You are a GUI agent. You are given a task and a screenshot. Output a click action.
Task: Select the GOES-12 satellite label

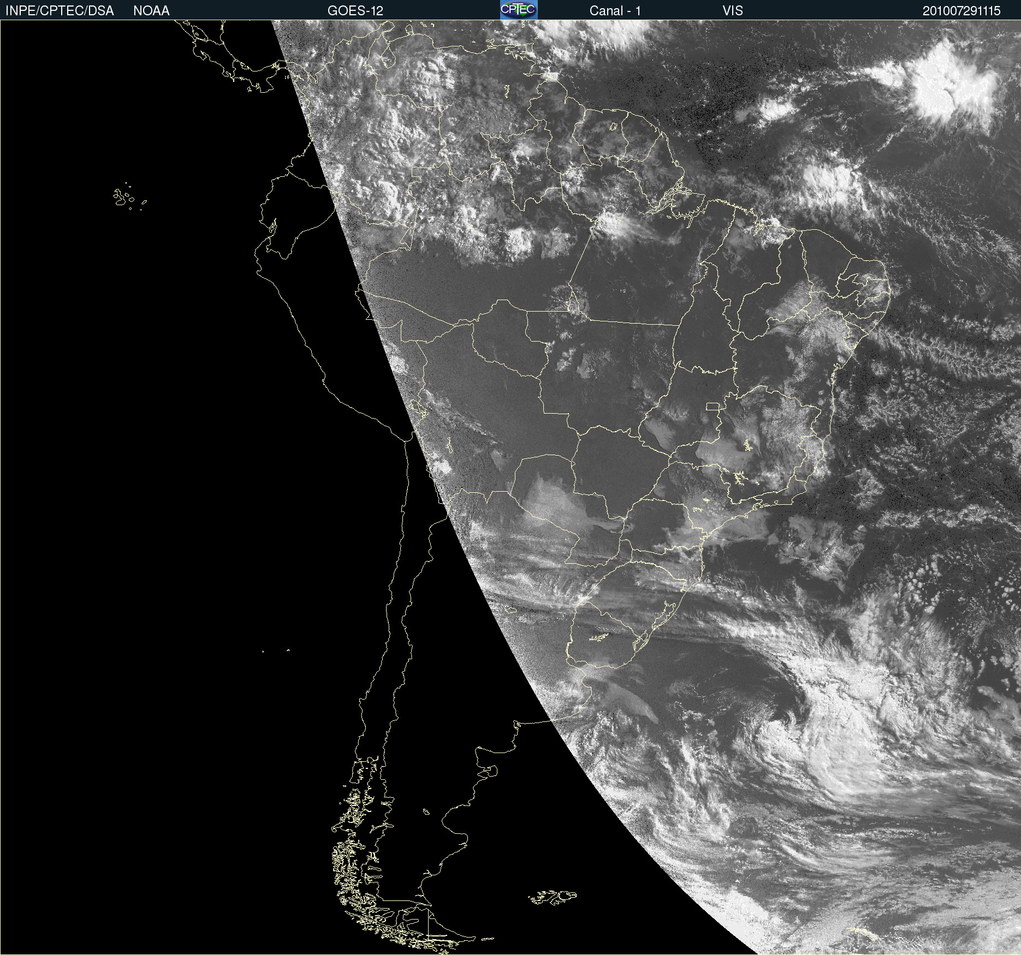pyautogui.click(x=355, y=11)
